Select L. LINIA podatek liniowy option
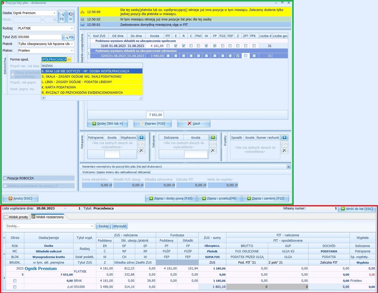 (92, 82)
